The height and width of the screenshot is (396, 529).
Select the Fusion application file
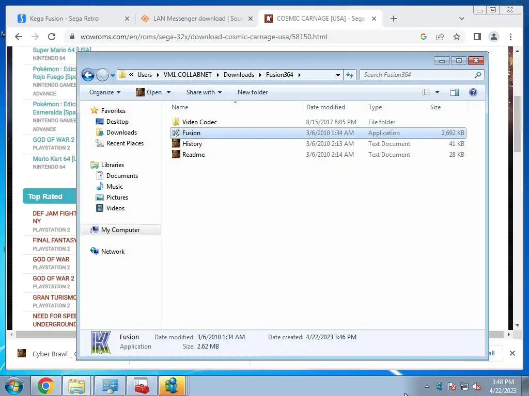tap(318, 133)
